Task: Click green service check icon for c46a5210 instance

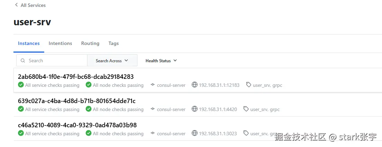Action: (21, 134)
